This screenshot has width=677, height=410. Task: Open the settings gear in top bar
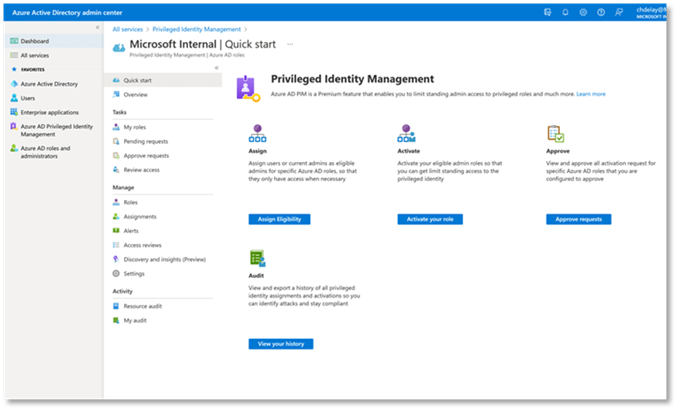583,12
